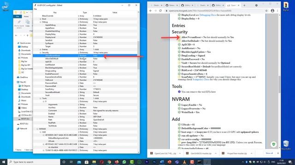Bookmark page with star icon
Image resolution: width=295 pixels, height=165 pixels.
coord(266,11)
